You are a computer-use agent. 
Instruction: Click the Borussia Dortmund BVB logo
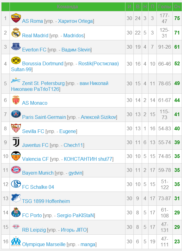point(16,60)
